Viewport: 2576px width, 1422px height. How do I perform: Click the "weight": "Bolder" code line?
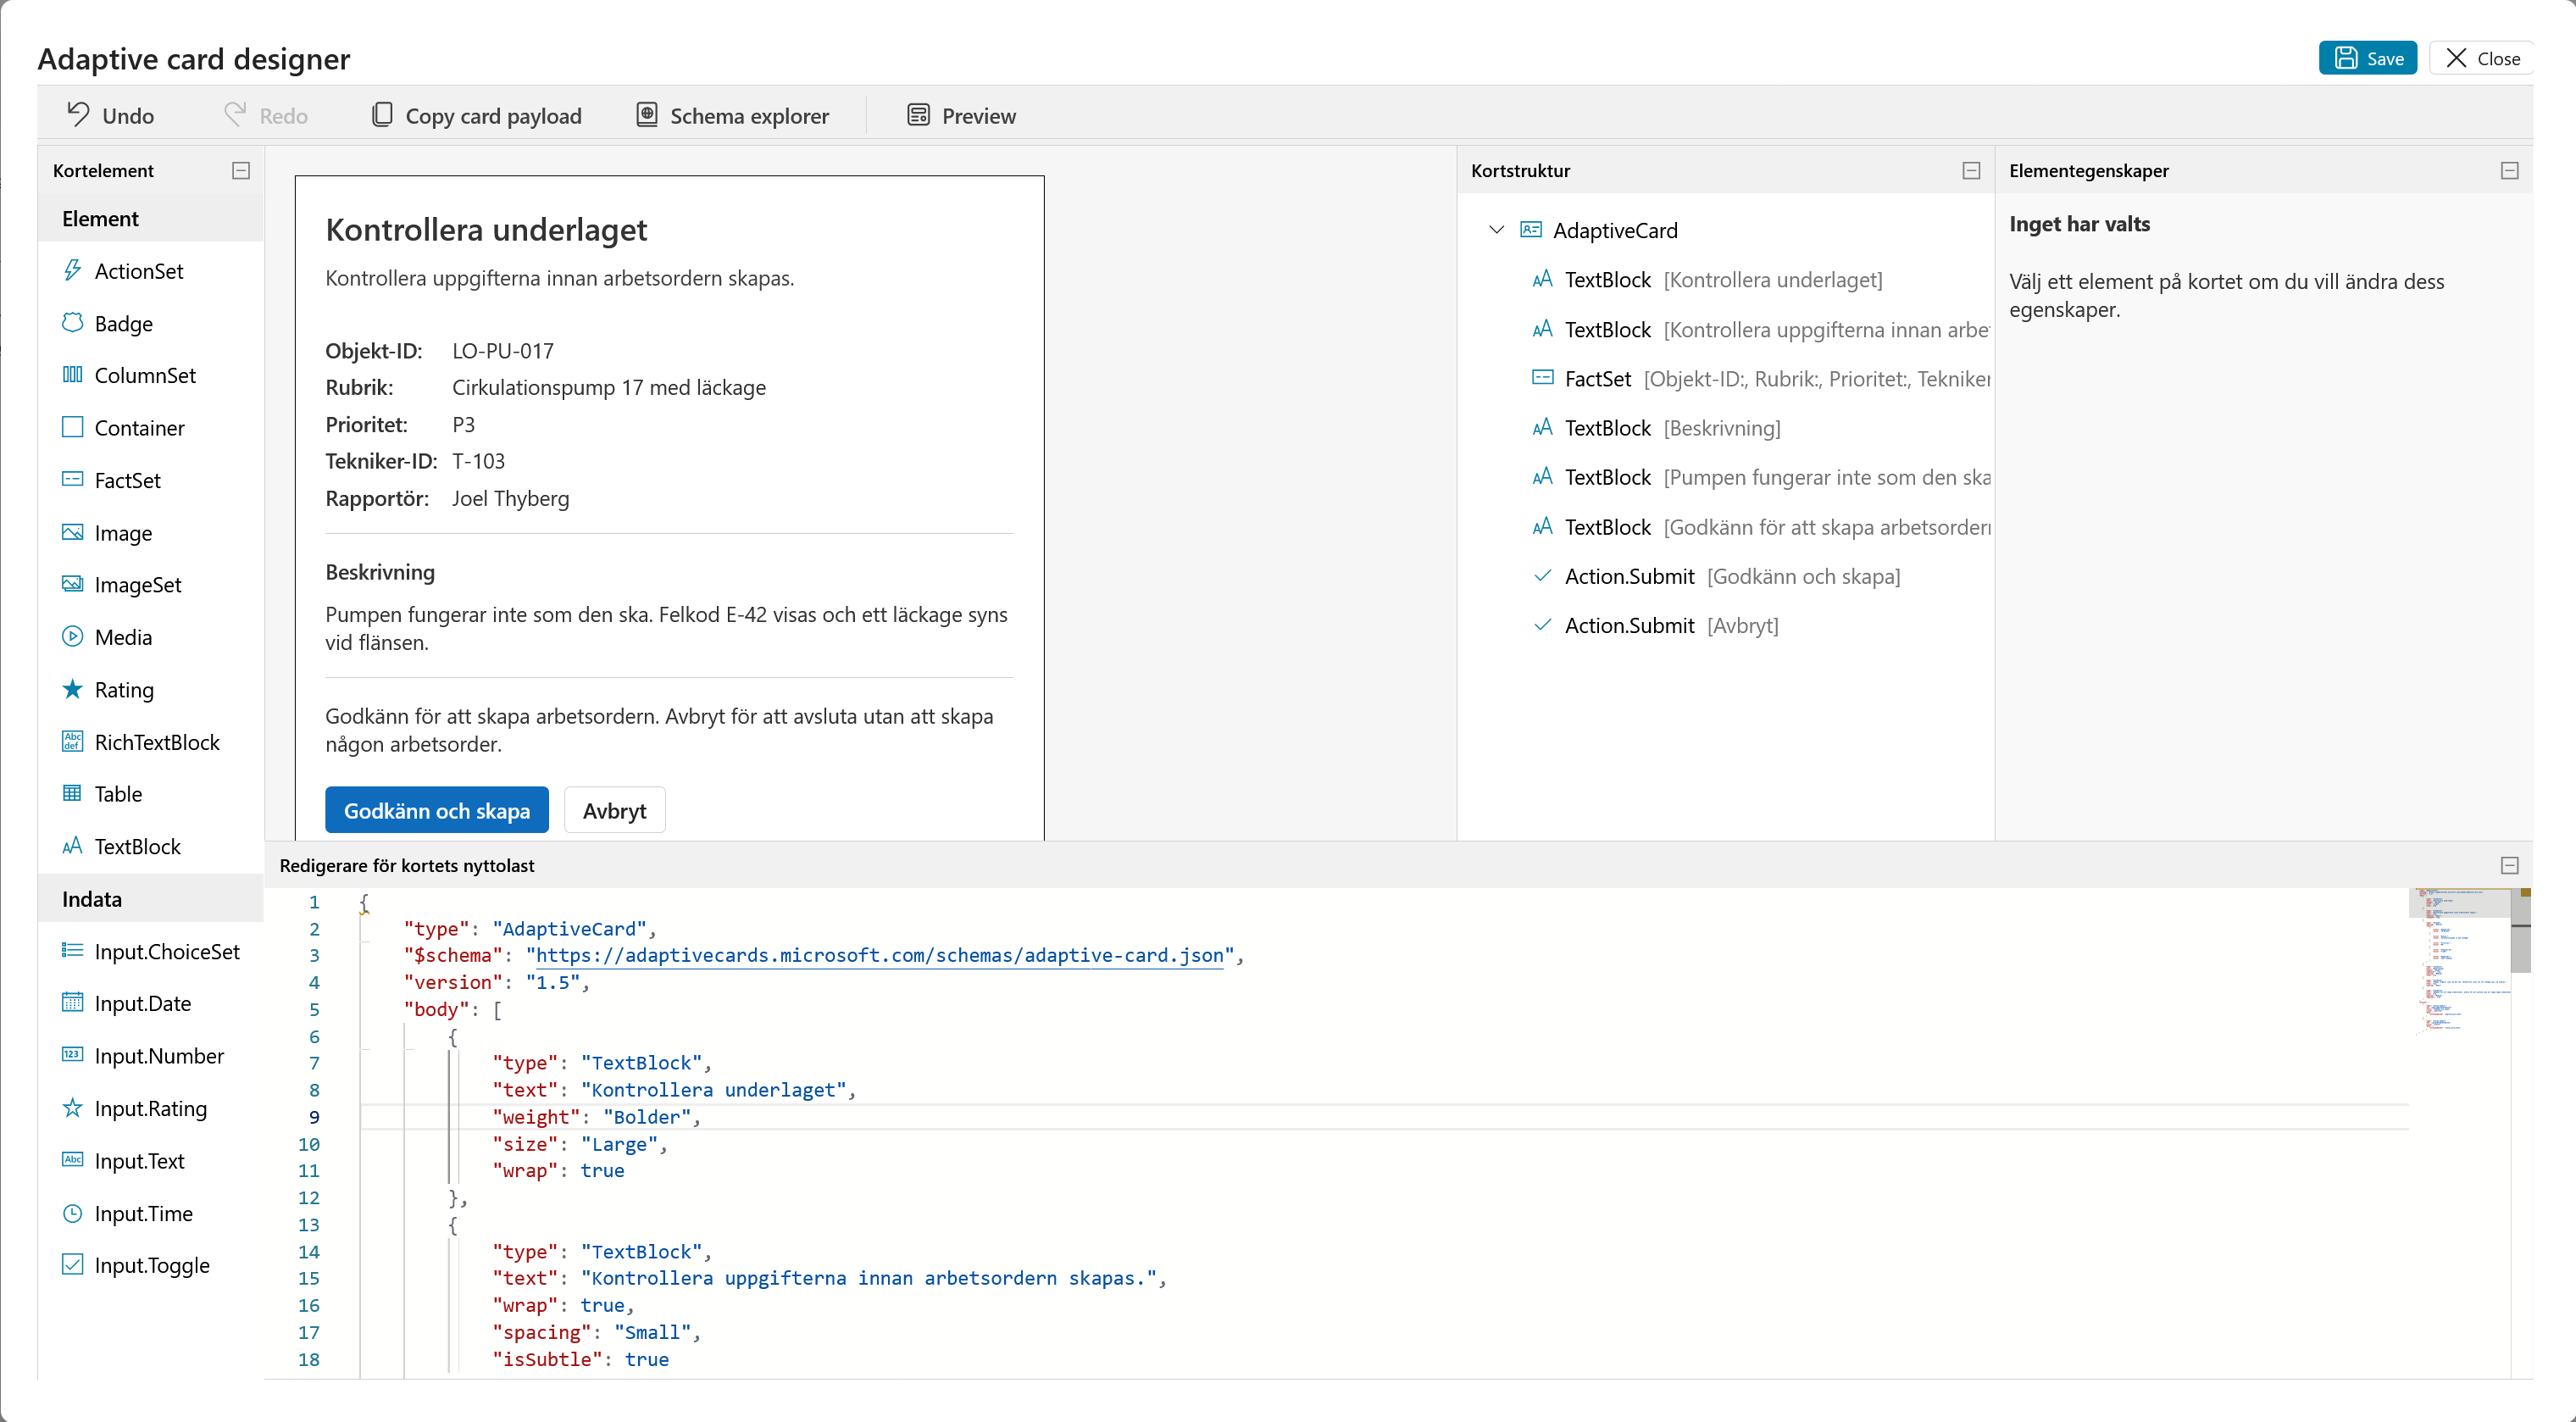pyautogui.click(x=596, y=1117)
